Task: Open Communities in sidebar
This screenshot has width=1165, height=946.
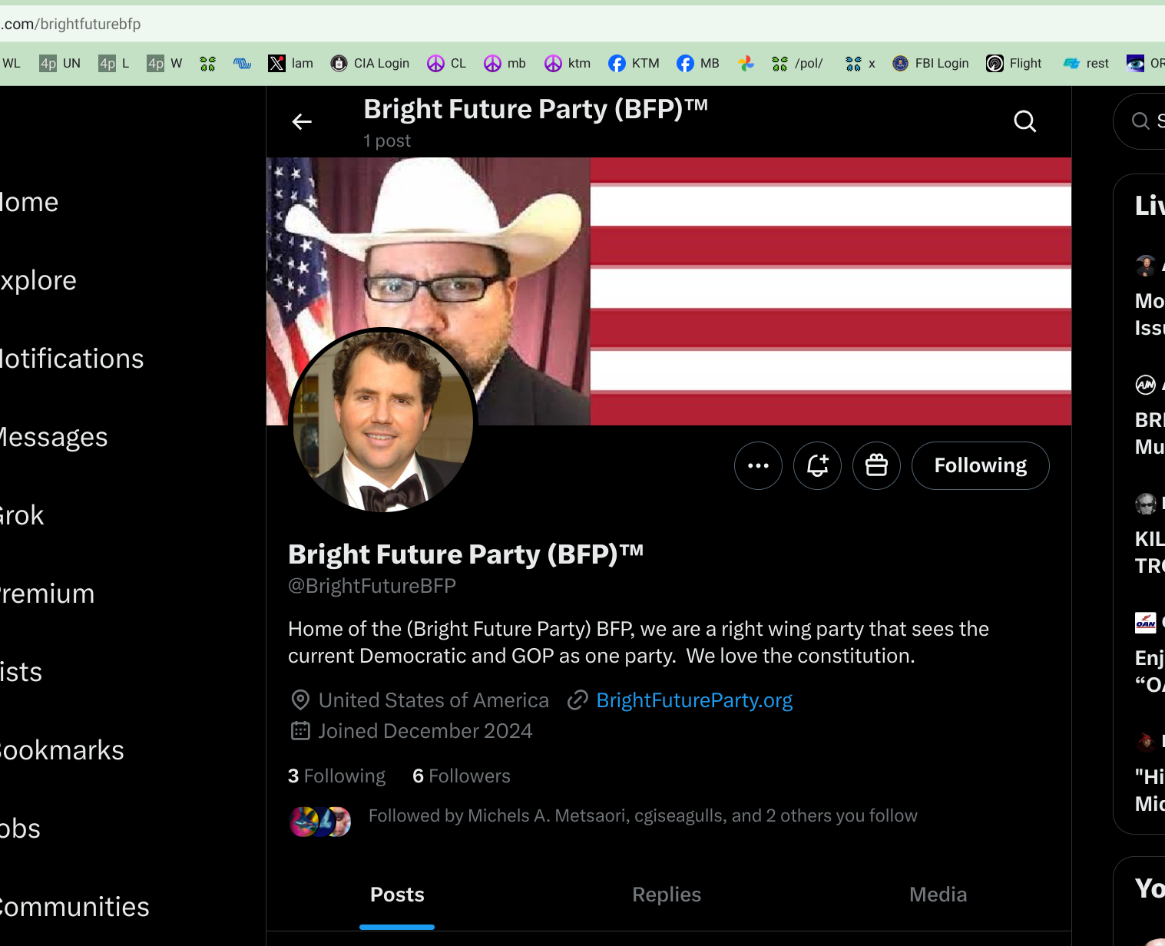Action: pyautogui.click(x=74, y=907)
